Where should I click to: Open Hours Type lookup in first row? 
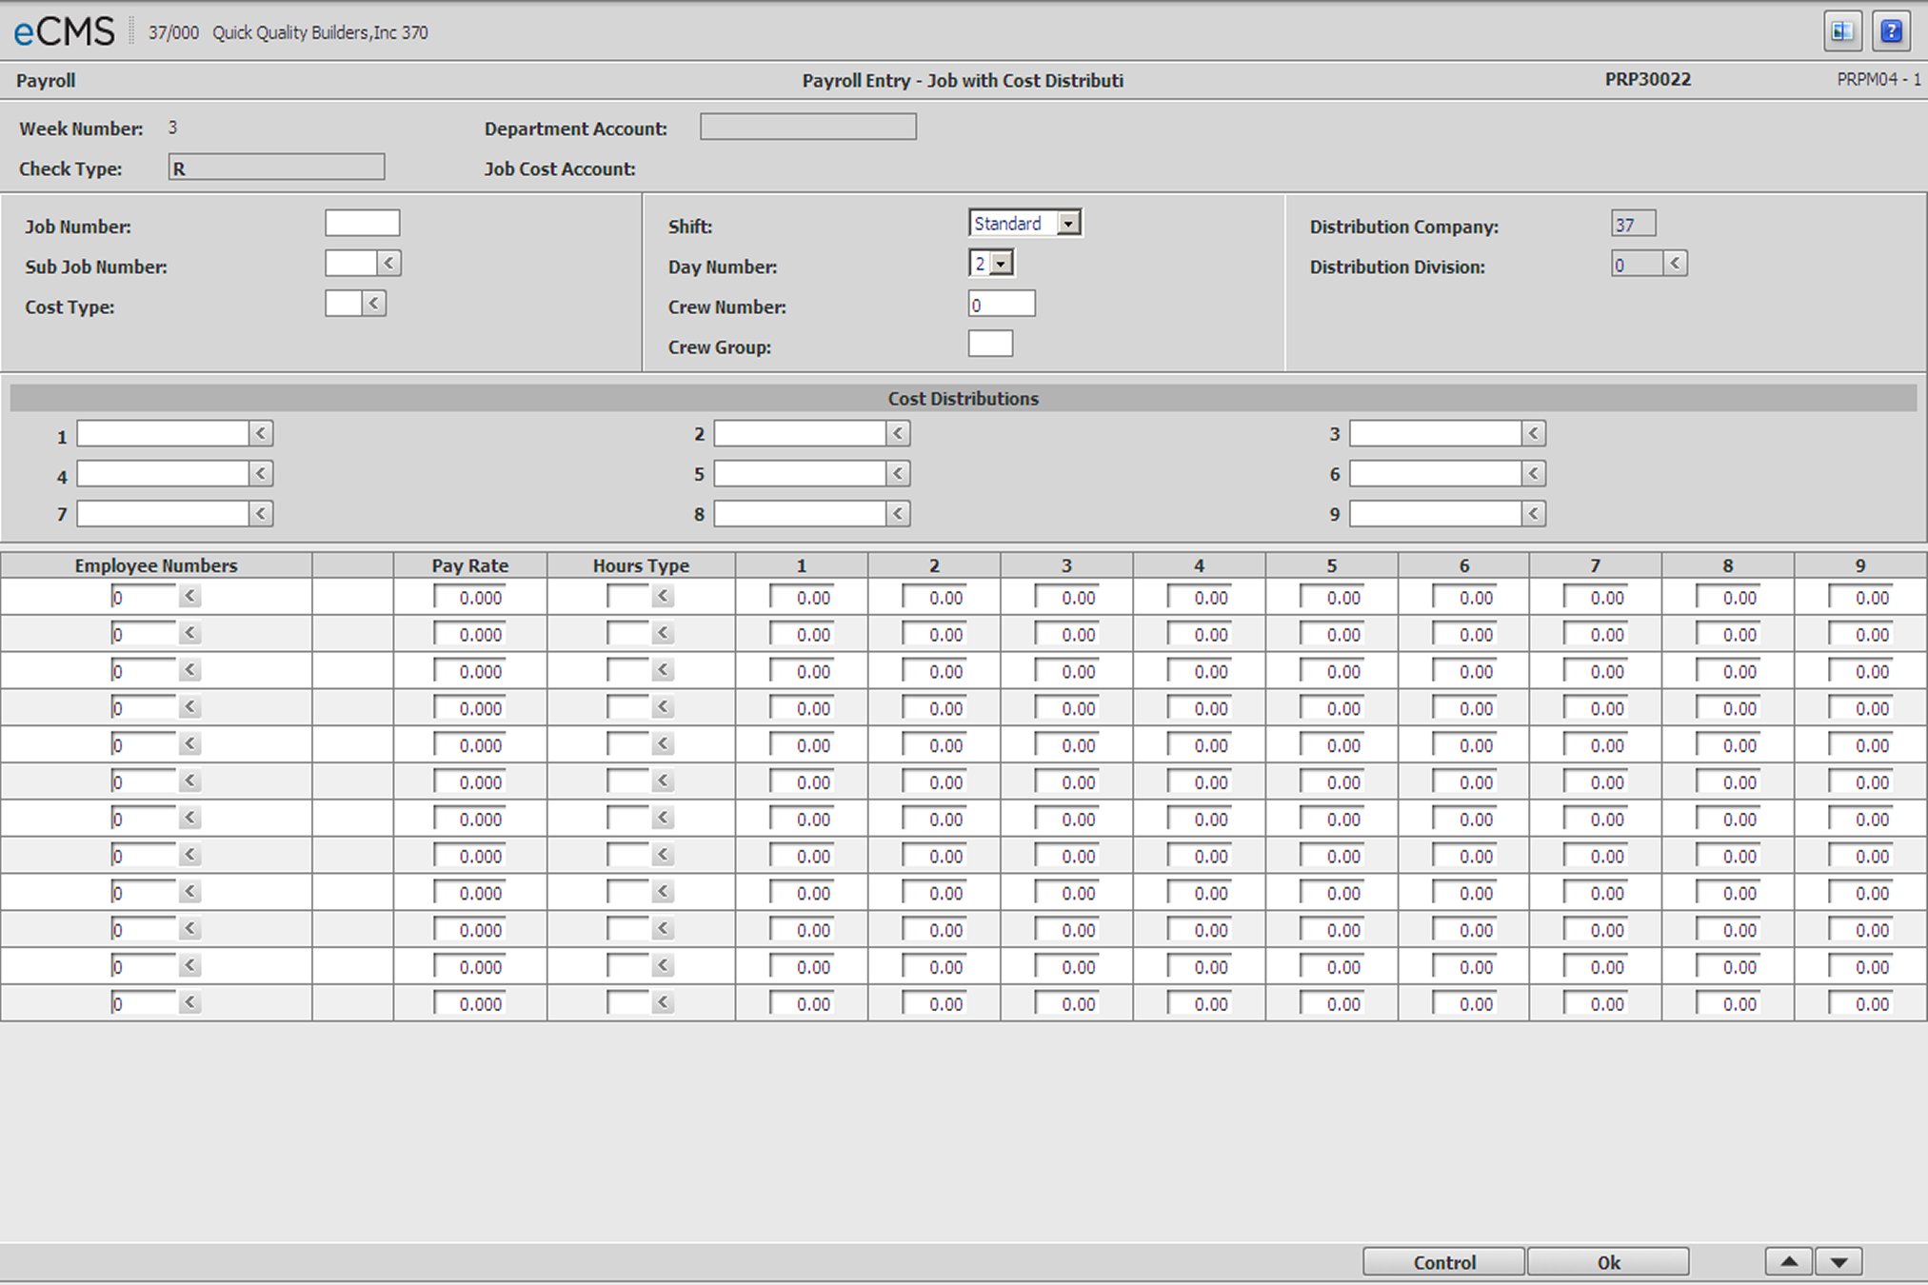point(663,596)
